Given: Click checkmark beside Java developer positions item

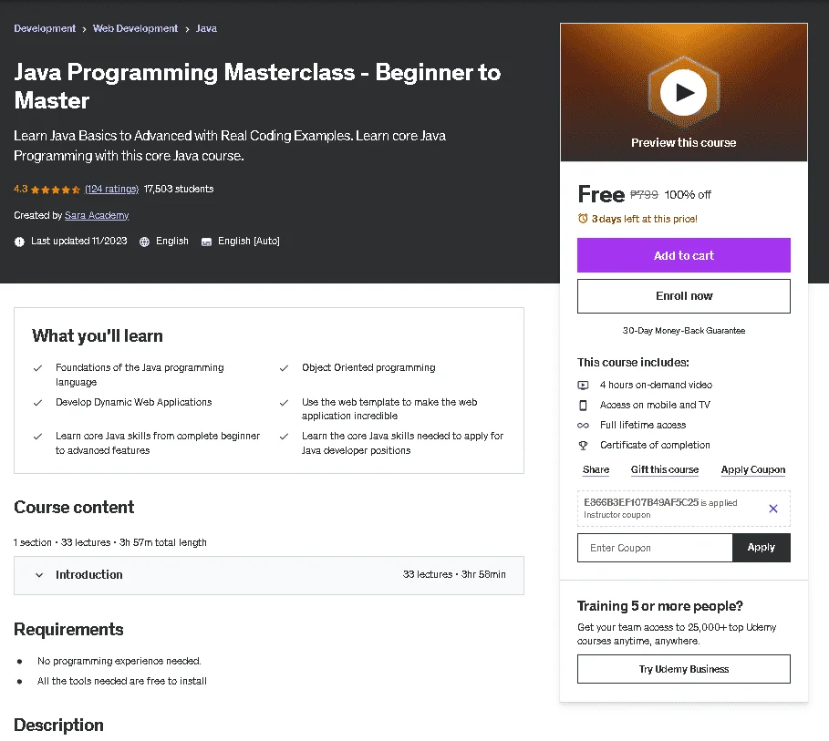Looking at the screenshot, I should tap(284, 437).
